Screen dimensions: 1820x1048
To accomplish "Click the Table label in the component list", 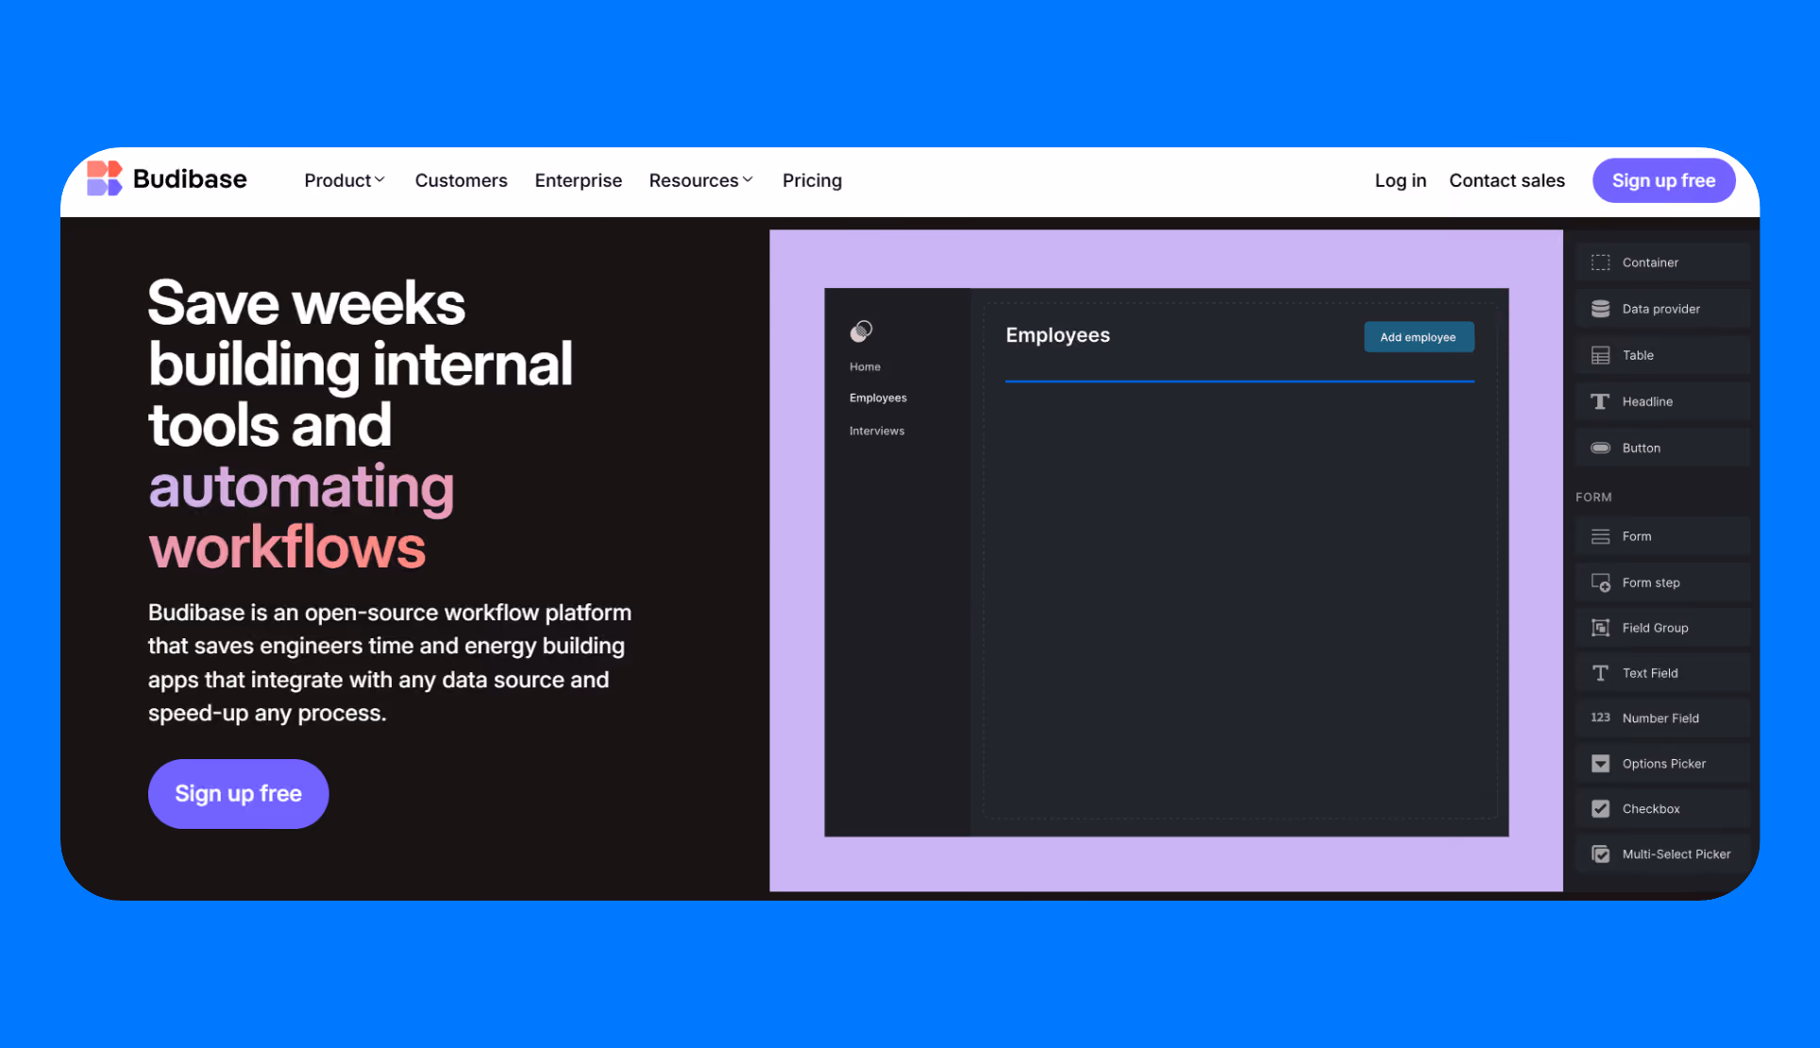I will click(1638, 355).
